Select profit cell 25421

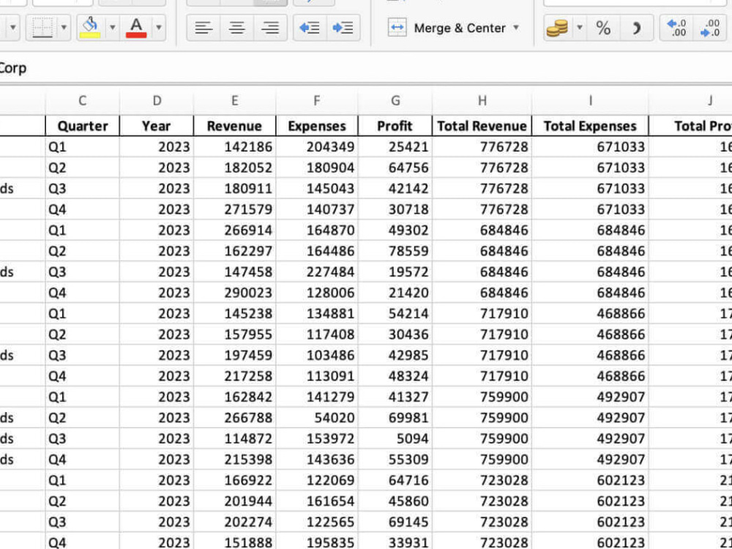[x=395, y=147]
